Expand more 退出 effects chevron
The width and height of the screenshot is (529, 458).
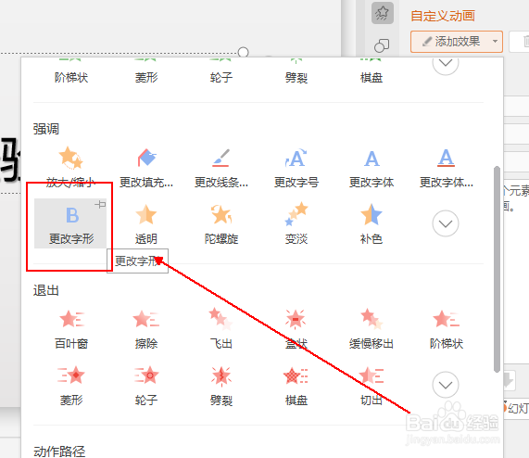(446, 385)
